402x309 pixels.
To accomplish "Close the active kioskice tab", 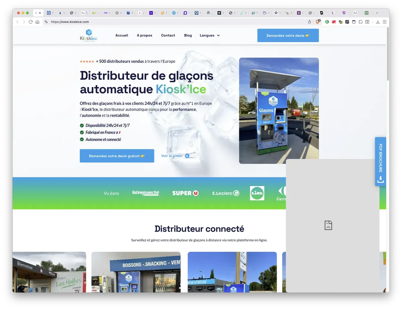I will [40, 13].
